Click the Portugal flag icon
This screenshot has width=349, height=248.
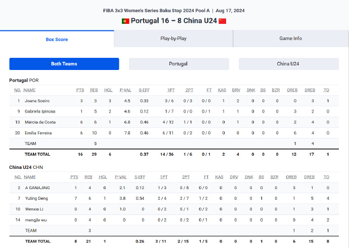pos(125,21)
